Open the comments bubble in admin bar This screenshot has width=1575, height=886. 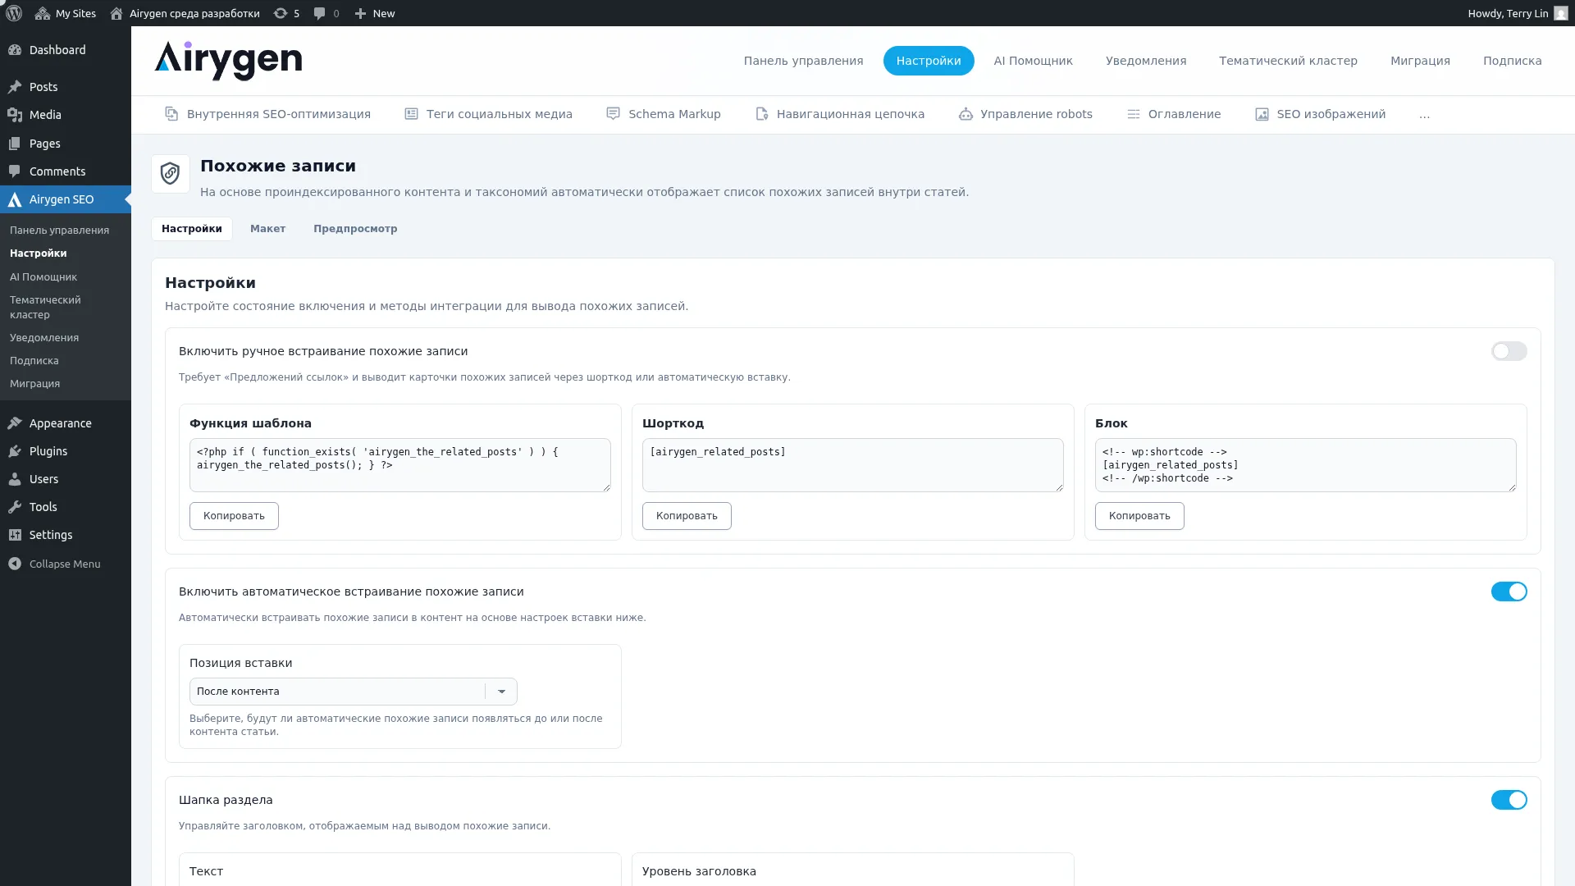click(326, 13)
